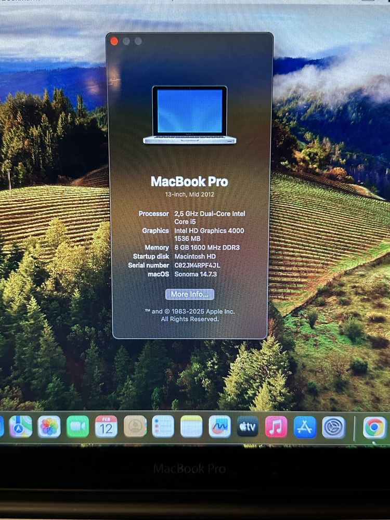Click the 13-inch, Mid 2012 model text

click(190, 194)
